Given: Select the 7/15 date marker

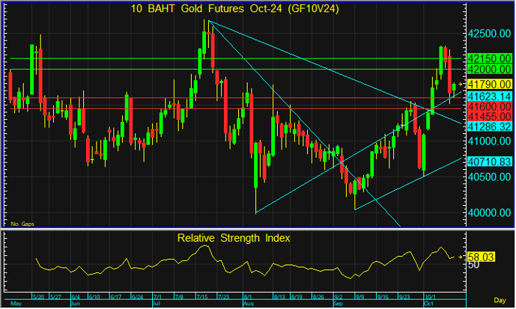Looking at the screenshot, I should 202,297.
